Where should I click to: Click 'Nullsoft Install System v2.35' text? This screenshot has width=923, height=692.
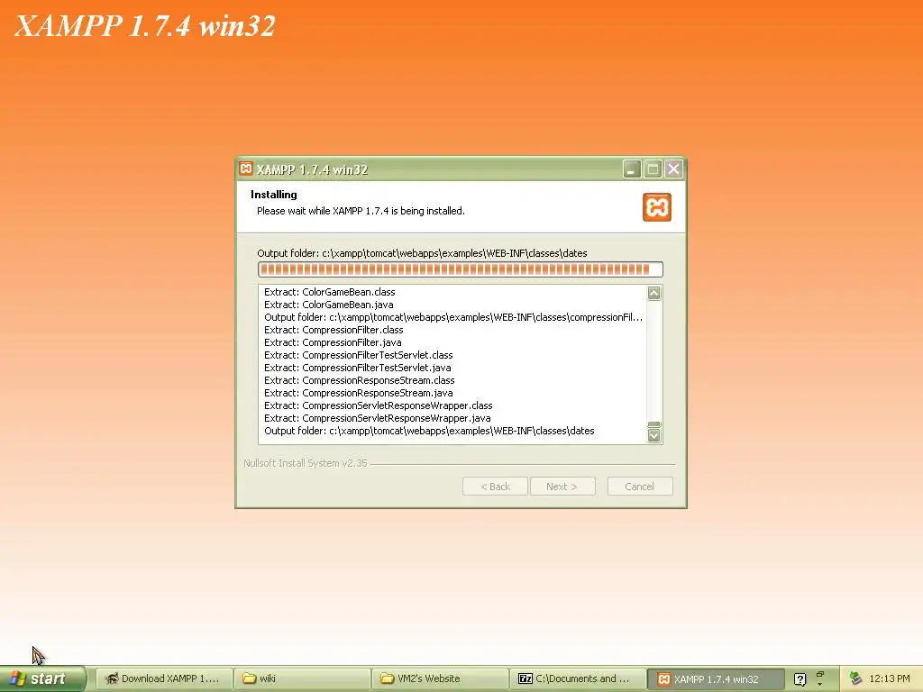[306, 463]
